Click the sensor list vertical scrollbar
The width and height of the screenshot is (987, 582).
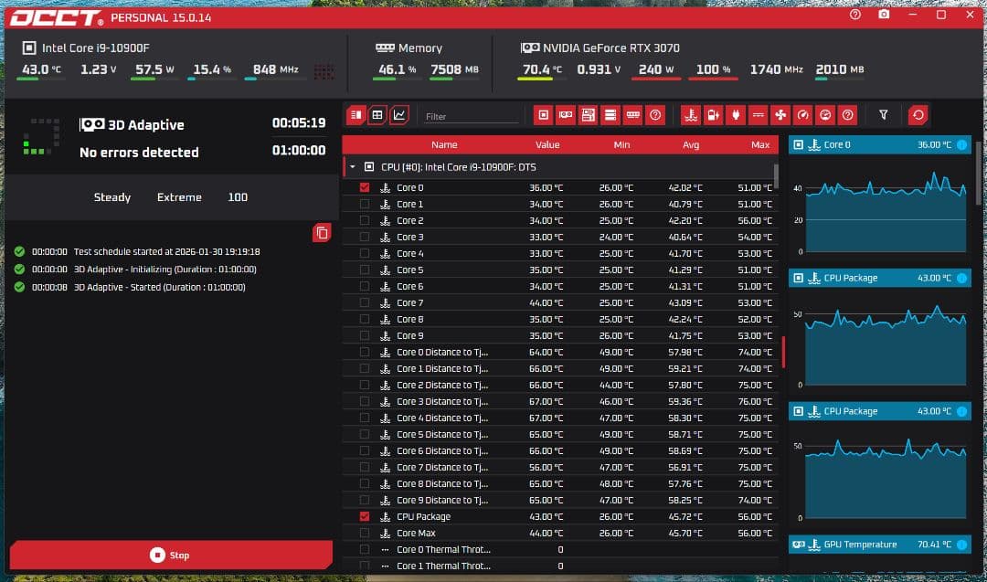click(776, 174)
